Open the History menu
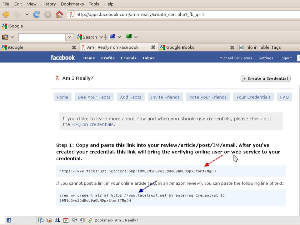Screen dimensions: 300x225 pyautogui.click(x=49, y=4)
